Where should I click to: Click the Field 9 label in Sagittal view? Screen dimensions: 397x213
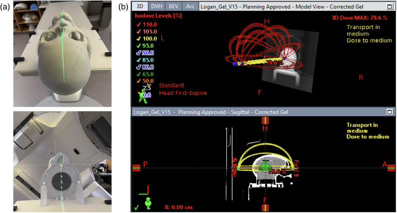point(296,168)
